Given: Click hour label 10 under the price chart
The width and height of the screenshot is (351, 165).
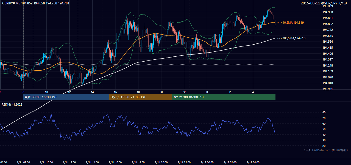Looking at the screenshot, I should 46,92.
